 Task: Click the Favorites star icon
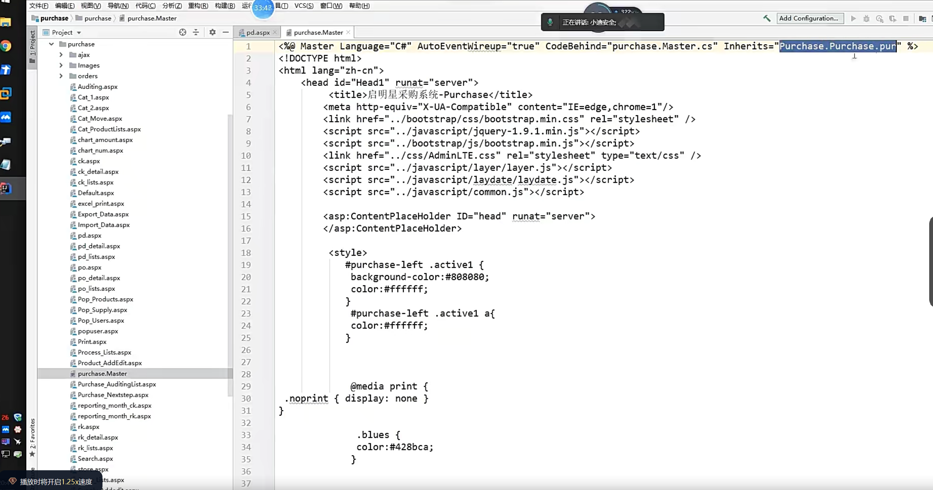click(32, 454)
